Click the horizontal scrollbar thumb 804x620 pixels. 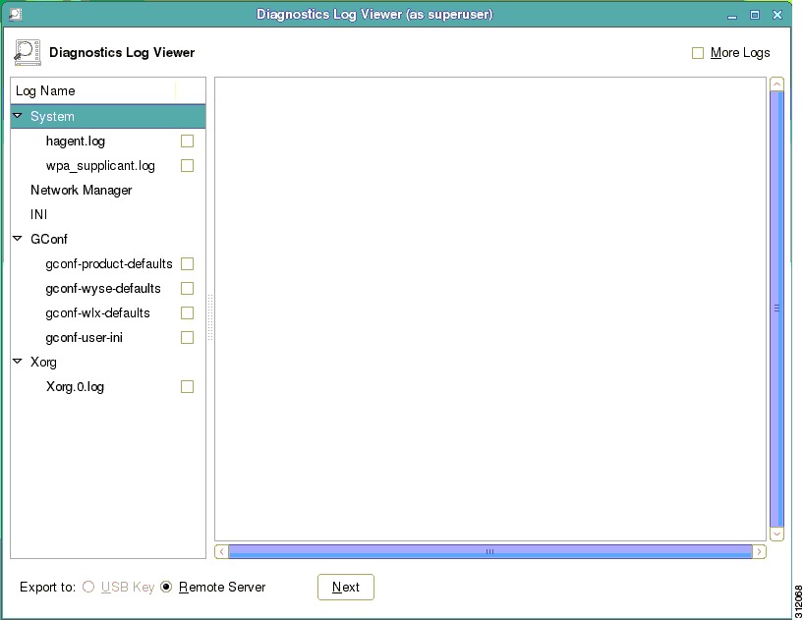(x=490, y=552)
